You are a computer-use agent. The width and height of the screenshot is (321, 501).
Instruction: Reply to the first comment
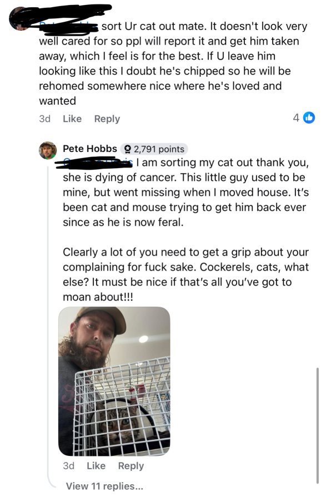coord(107,119)
